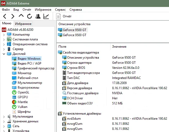The image size is (169, 132).
Task: Sort by the Поле column header
Action: click(x=63, y=47)
